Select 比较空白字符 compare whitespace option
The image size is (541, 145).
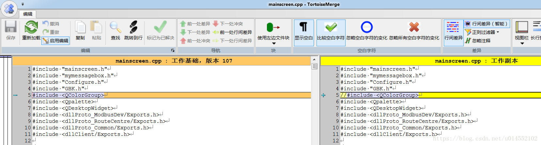coord(331,33)
